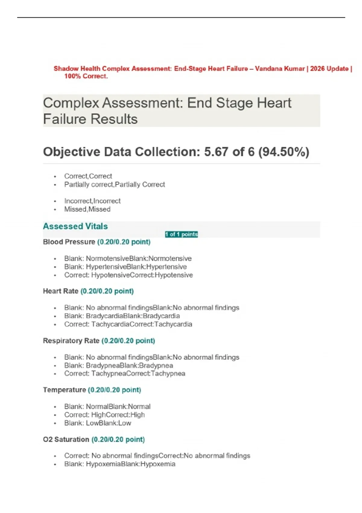Select the 'Blank: Low' temperature line
This screenshot has height=513, width=362.
pos(98,423)
